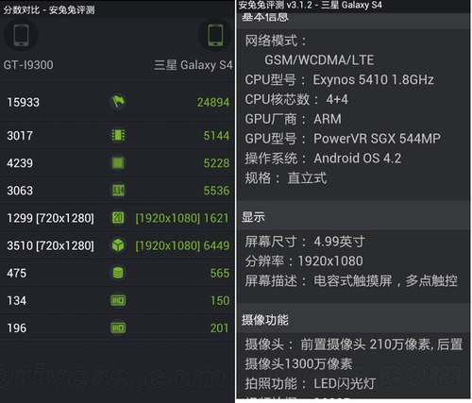This screenshot has height=403, width=472.
Task: Select the GT-I9300 device label
Action: pos(28,65)
